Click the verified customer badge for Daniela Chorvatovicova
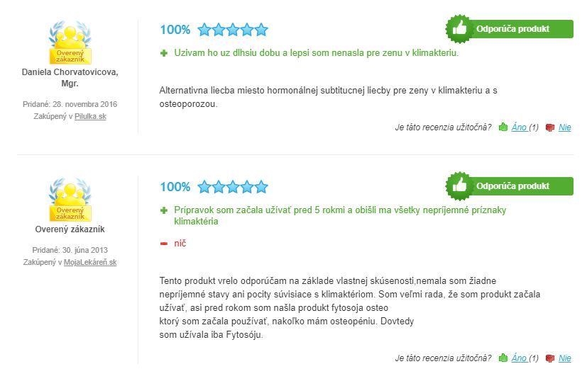Image resolution: width=587 pixels, height=381 pixels. point(70,42)
